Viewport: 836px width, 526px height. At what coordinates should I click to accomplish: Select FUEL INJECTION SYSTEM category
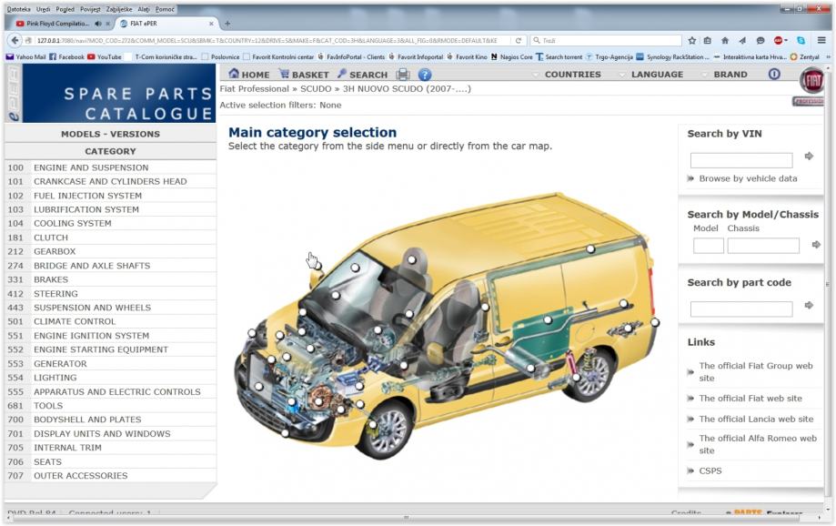point(110,196)
